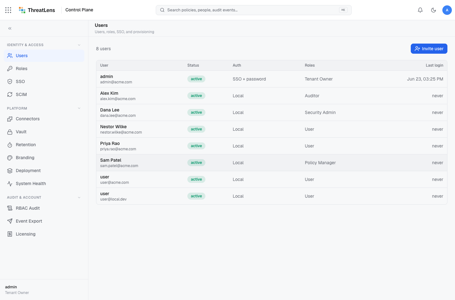Click the active badge for Sam Patel
The height and width of the screenshot is (300, 455).
click(196, 163)
